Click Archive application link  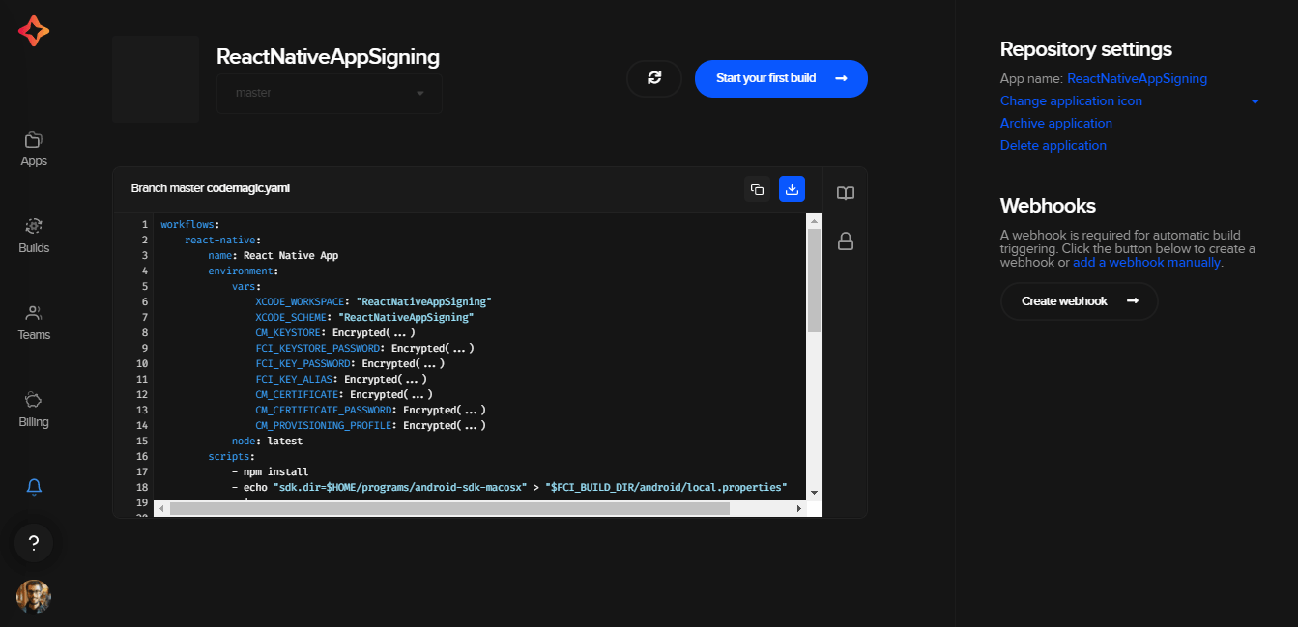(1056, 123)
